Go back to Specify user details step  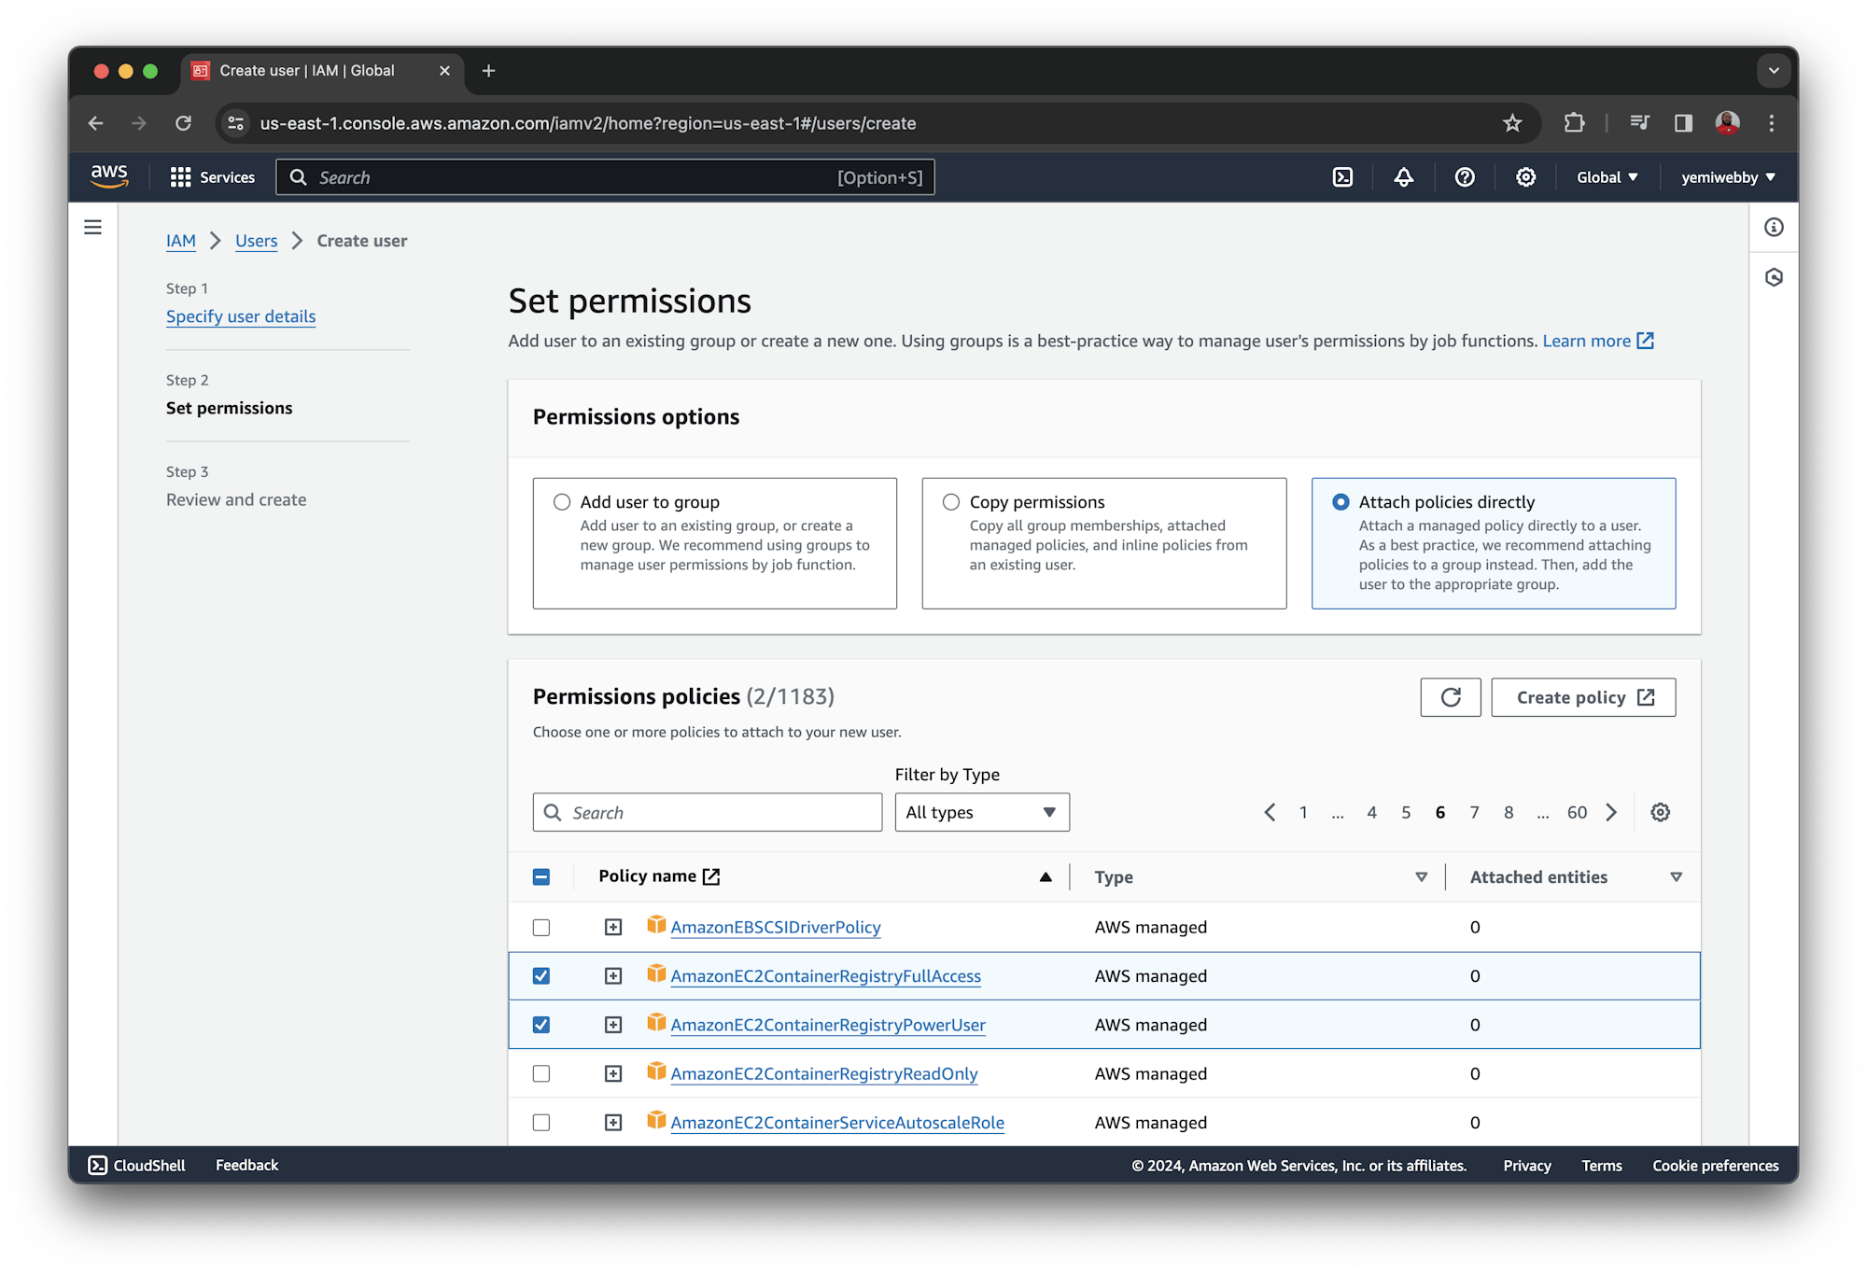[241, 315]
